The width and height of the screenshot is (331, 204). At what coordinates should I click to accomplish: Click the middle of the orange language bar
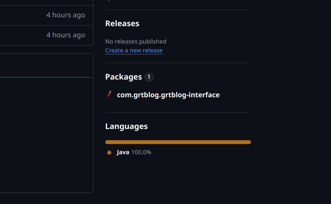[x=178, y=142]
